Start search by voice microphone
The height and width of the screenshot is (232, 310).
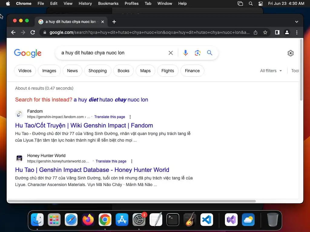coord(186,53)
